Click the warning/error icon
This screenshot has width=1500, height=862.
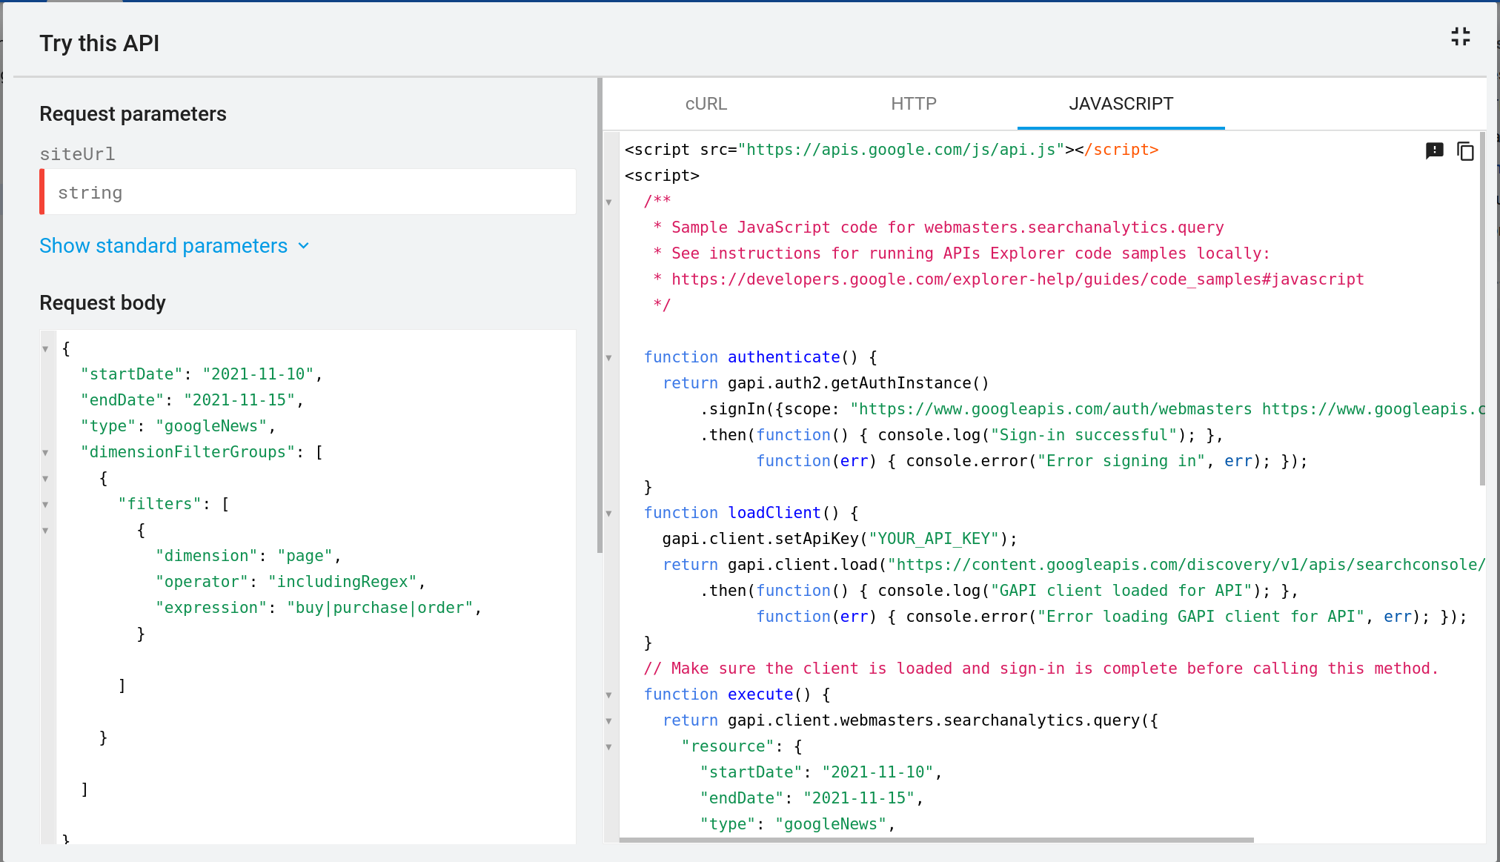coord(1434,150)
